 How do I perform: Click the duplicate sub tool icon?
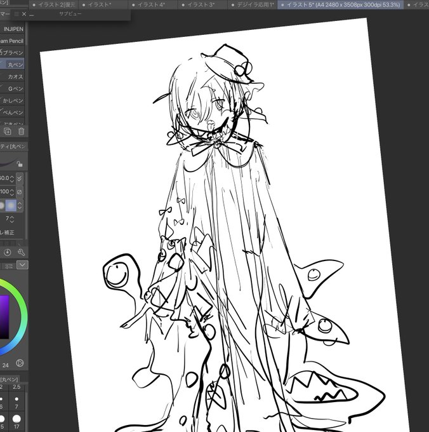(x=8, y=131)
